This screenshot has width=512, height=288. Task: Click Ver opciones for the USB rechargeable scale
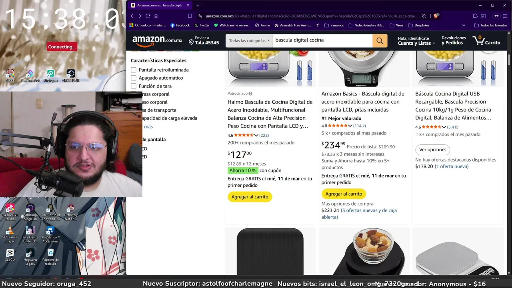point(432,150)
